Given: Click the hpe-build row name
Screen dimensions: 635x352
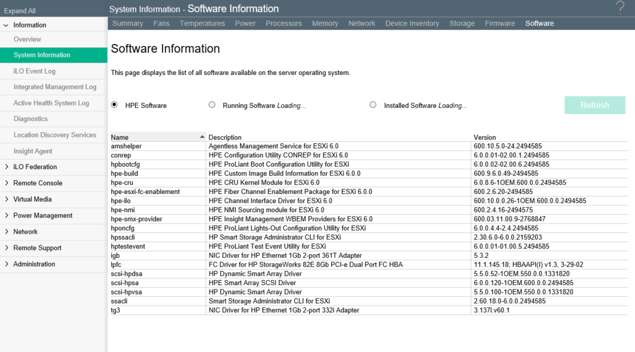Looking at the screenshot, I should coord(124,174).
